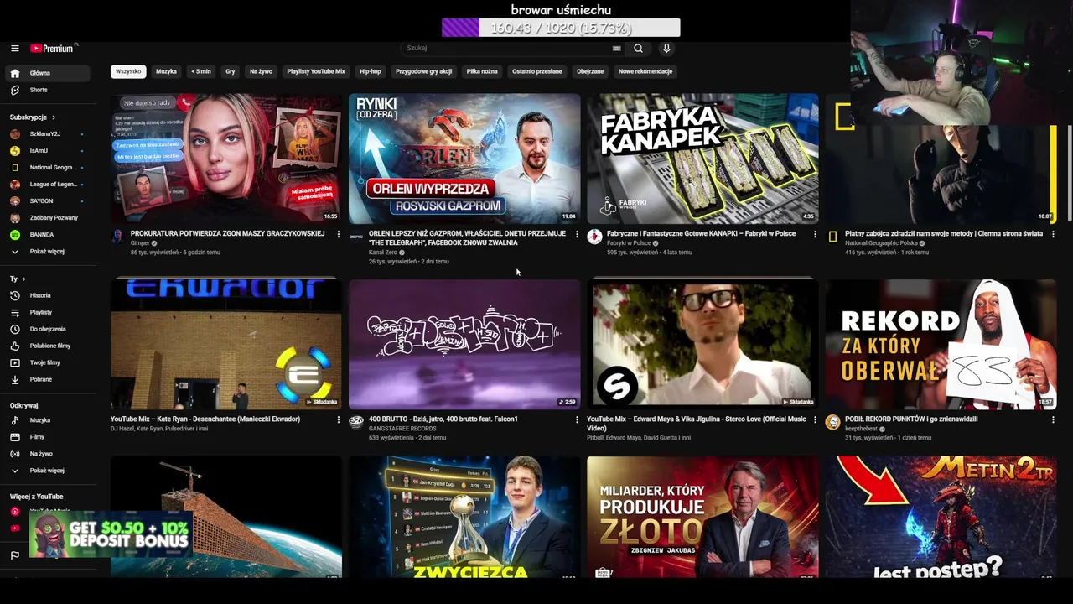Open the on-screen keyboard icon in search
This screenshot has height=604, width=1073.
click(x=617, y=49)
